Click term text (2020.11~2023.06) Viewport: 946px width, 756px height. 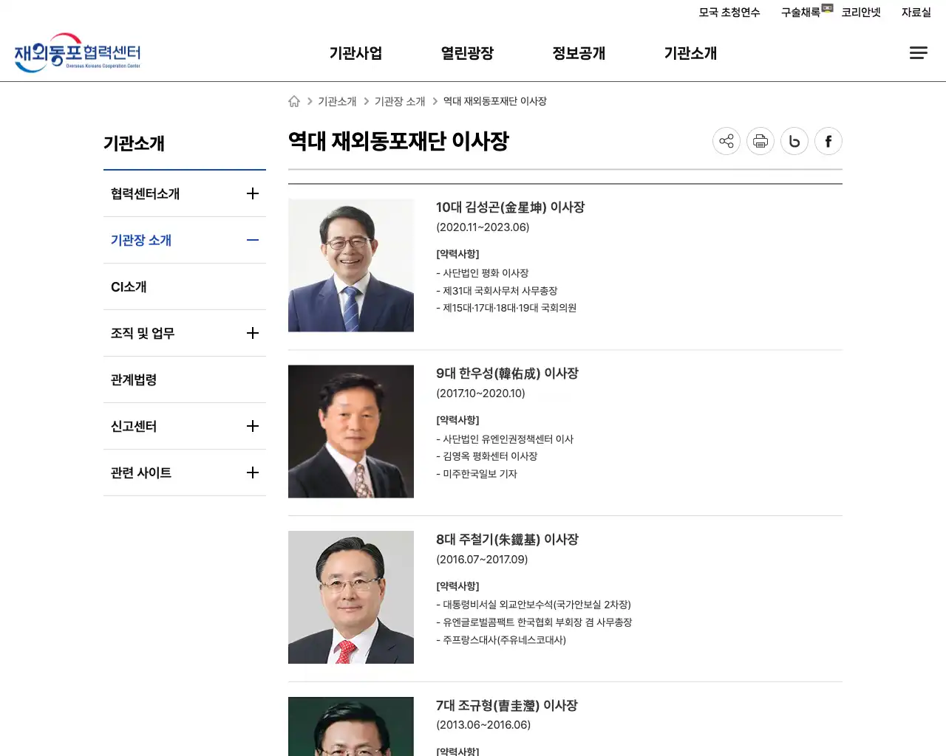point(483,227)
